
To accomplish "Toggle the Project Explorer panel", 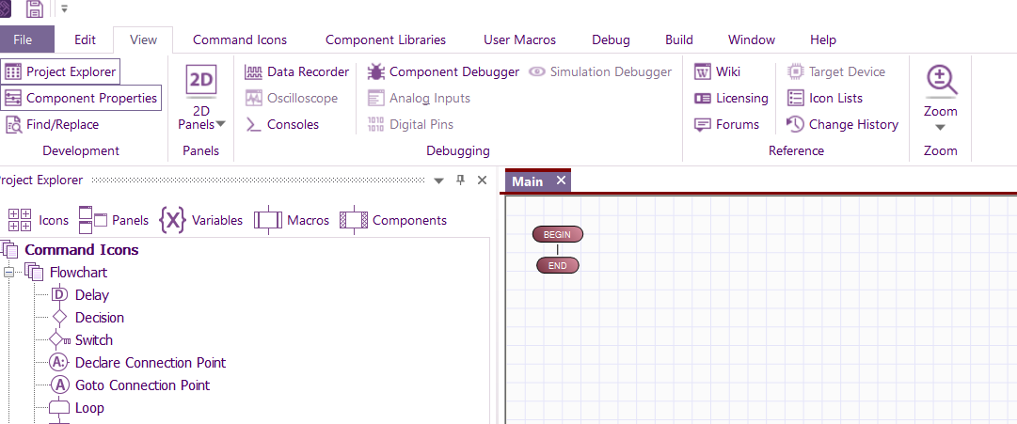I will tap(60, 71).
